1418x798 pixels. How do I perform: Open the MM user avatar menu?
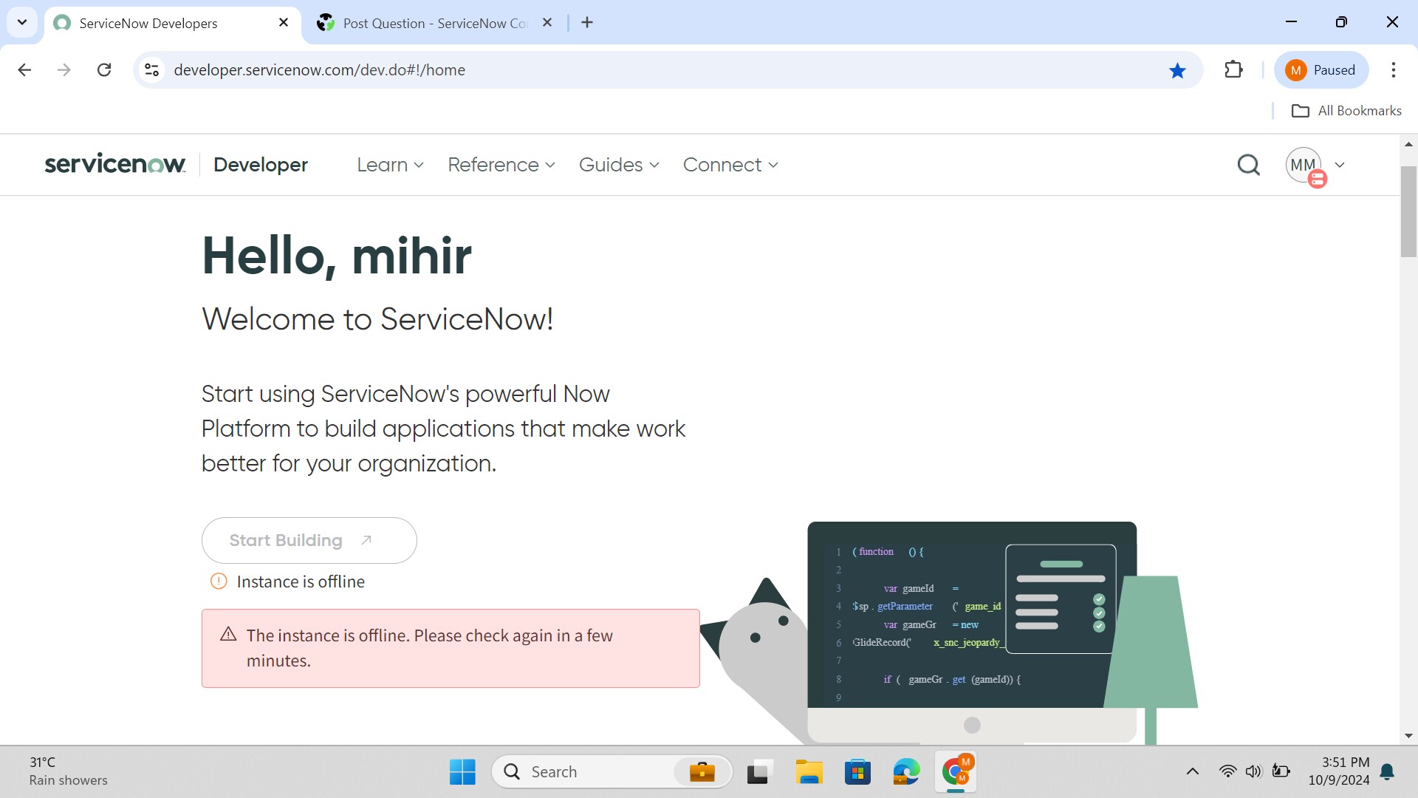[1304, 165]
